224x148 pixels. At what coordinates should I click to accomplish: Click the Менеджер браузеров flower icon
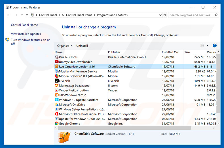coord(57,85)
